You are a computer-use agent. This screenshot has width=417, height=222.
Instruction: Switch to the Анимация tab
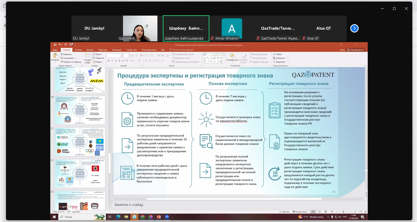[117, 50]
